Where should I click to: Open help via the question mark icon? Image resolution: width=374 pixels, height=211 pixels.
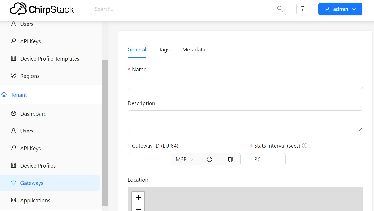[302, 9]
